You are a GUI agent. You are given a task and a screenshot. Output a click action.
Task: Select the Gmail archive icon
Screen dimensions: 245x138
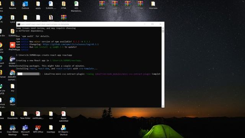point(102,5)
